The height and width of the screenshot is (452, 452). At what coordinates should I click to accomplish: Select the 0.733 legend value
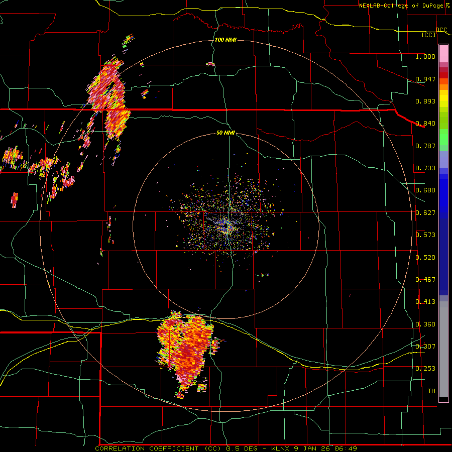click(425, 168)
